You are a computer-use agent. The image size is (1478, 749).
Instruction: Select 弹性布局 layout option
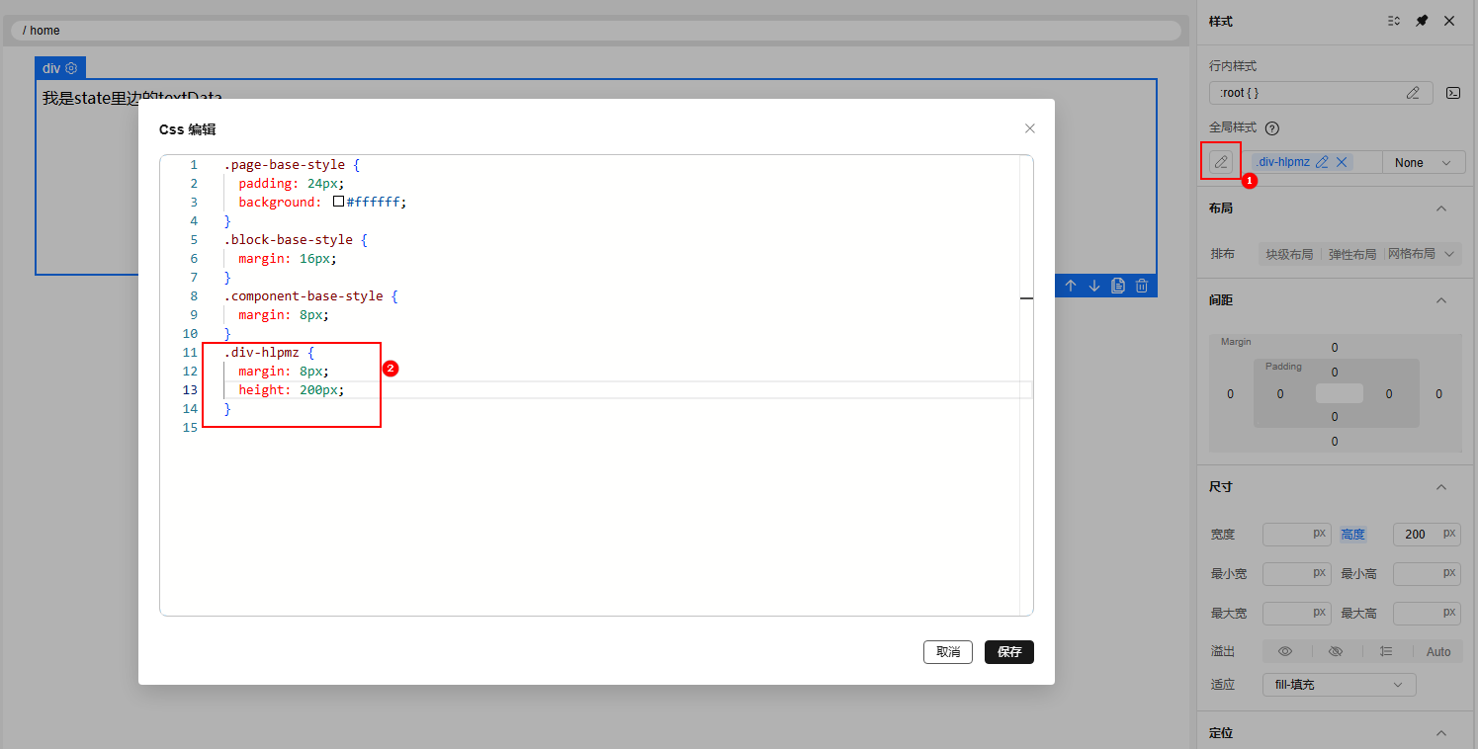pyautogui.click(x=1351, y=254)
